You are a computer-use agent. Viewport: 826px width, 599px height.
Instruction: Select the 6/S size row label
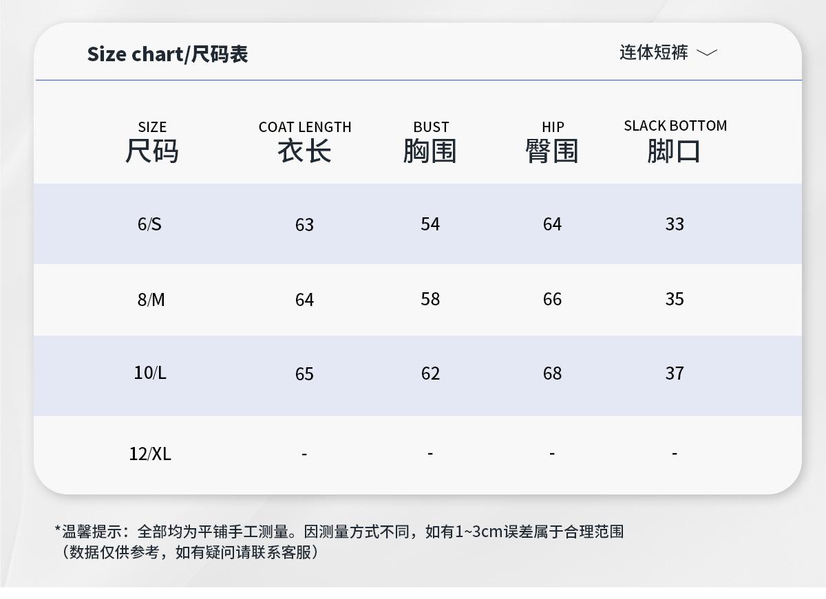149,224
